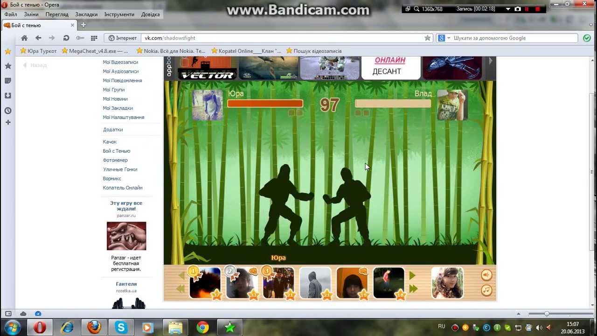Image resolution: width=597 pixels, height=336 pixels.
Task: Stop Bandicam recording with red square
Action: click(x=537, y=9)
